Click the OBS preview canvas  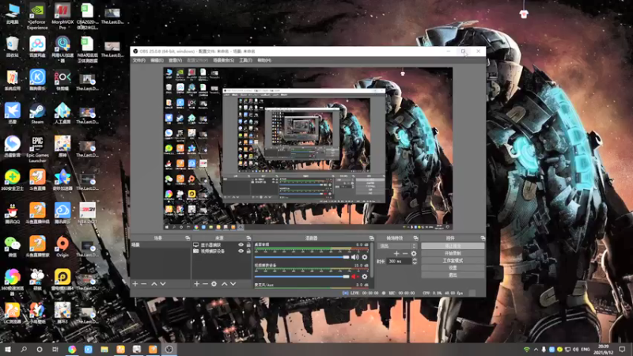[x=308, y=149]
